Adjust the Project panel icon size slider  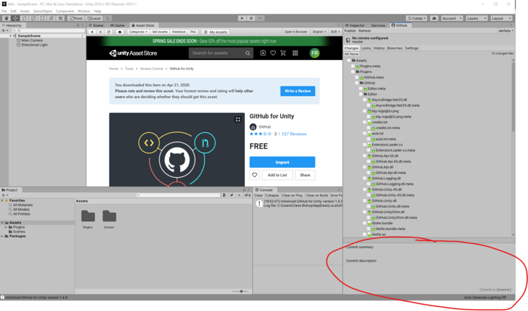[x=242, y=291]
